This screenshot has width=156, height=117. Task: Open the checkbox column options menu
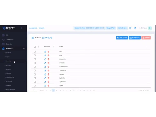[x=38, y=47]
